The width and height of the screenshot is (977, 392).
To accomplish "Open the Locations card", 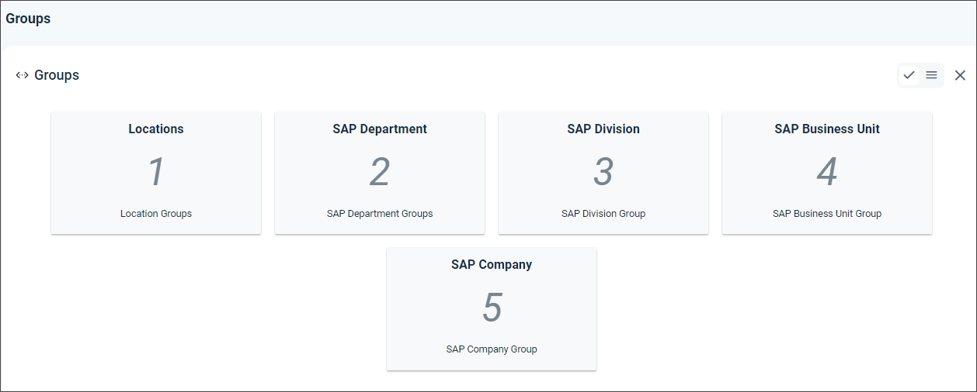I will (156, 173).
